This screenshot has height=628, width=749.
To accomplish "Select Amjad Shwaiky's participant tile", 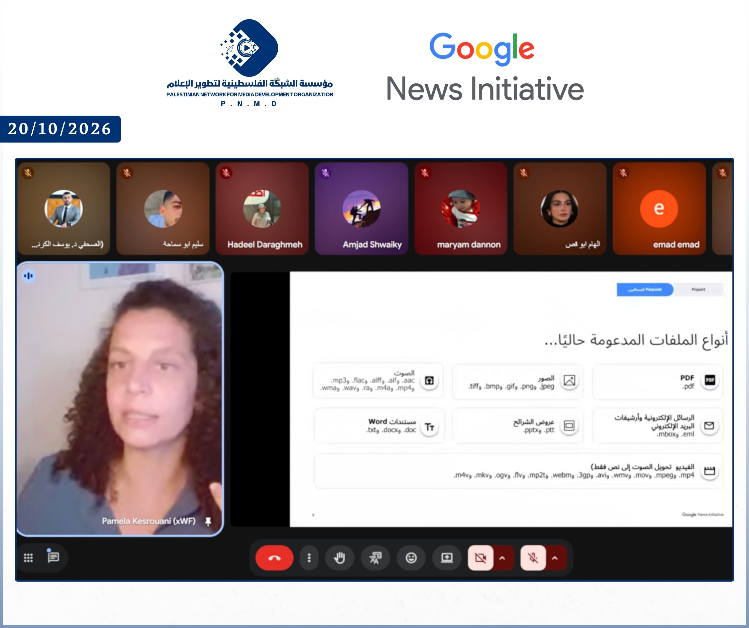I will tap(361, 209).
